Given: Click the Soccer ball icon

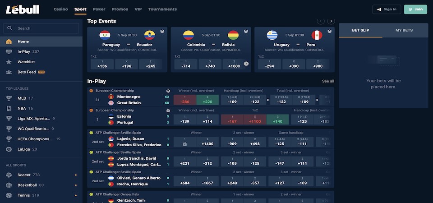Looking at the screenshot, I should coord(9,175).
